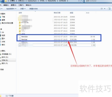Click Makefsfile in address breadcrumb
Image resolution: width=112 pixels, height=97 pixels.
(x=52, y=1)
